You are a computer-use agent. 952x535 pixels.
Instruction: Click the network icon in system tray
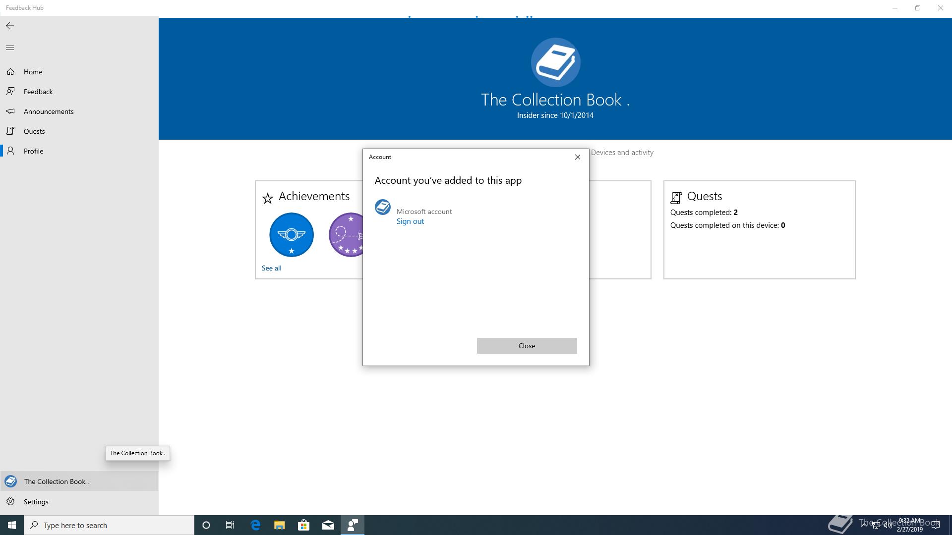(x=876, y=526)
